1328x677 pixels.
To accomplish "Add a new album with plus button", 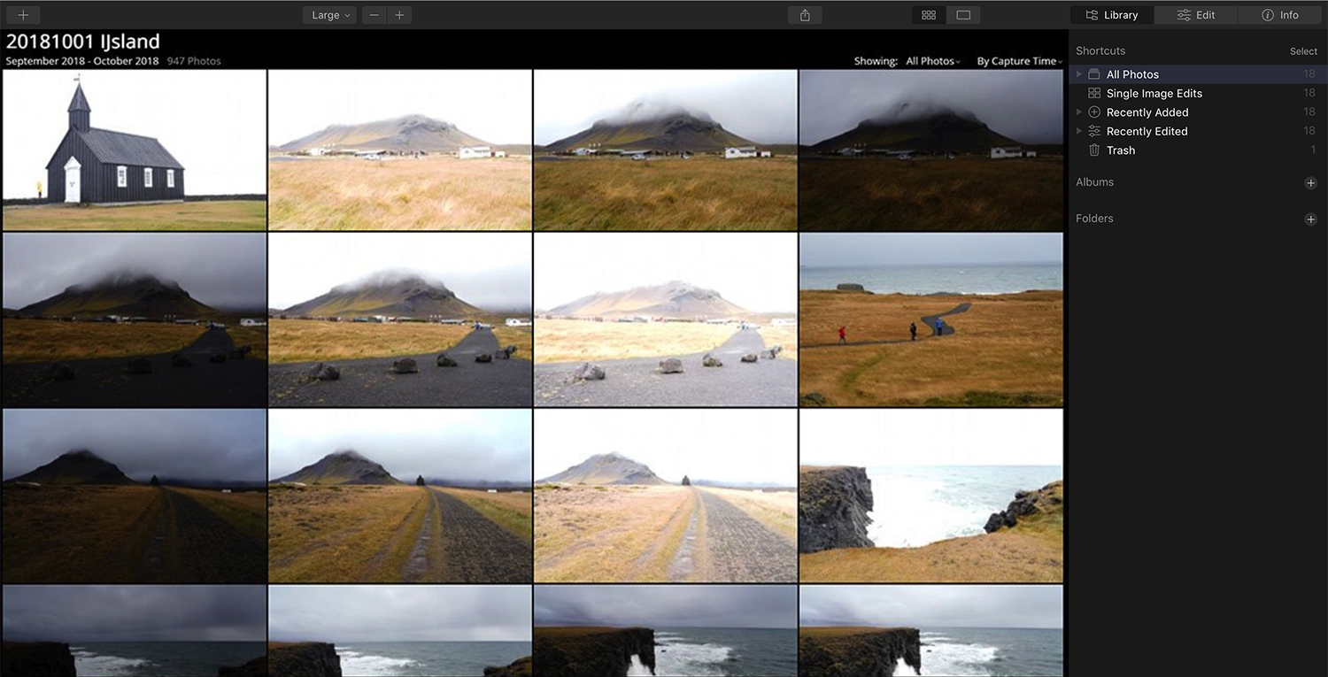I will 1311,183.
